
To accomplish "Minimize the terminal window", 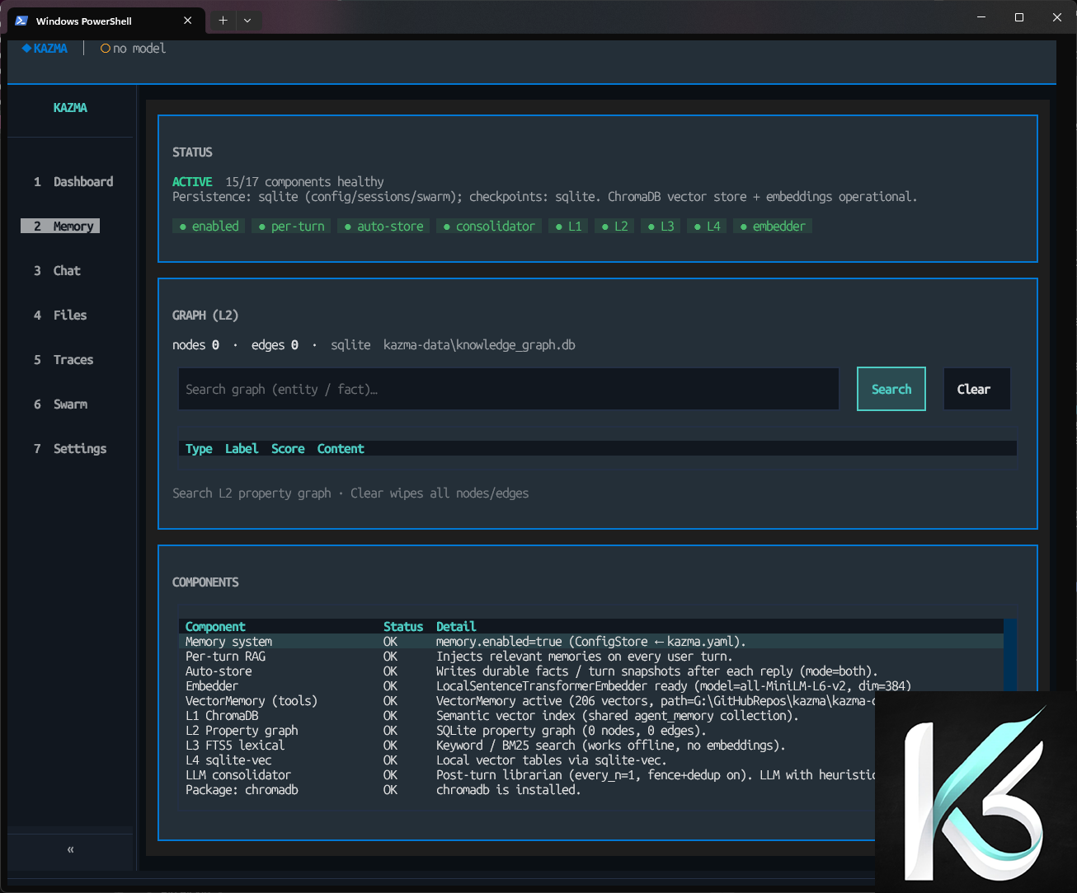I will (x=981, y=17).
